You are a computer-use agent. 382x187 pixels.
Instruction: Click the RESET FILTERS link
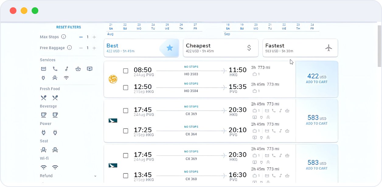(x=68, y=27)
